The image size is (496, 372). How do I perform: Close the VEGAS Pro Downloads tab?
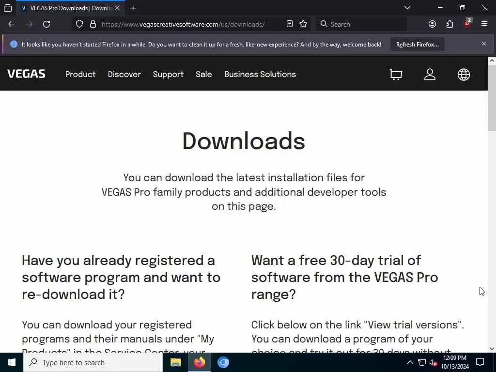[117, 8]
